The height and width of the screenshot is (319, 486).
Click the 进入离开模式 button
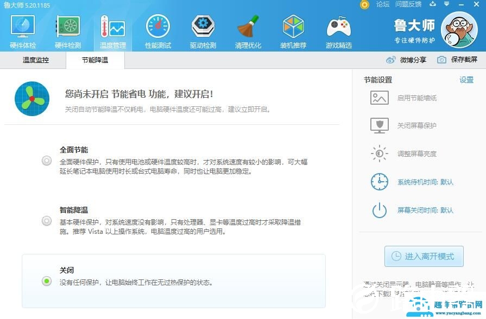point(424,256)
